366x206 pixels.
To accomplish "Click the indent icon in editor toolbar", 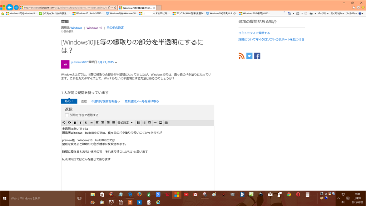I will point(149,123).
